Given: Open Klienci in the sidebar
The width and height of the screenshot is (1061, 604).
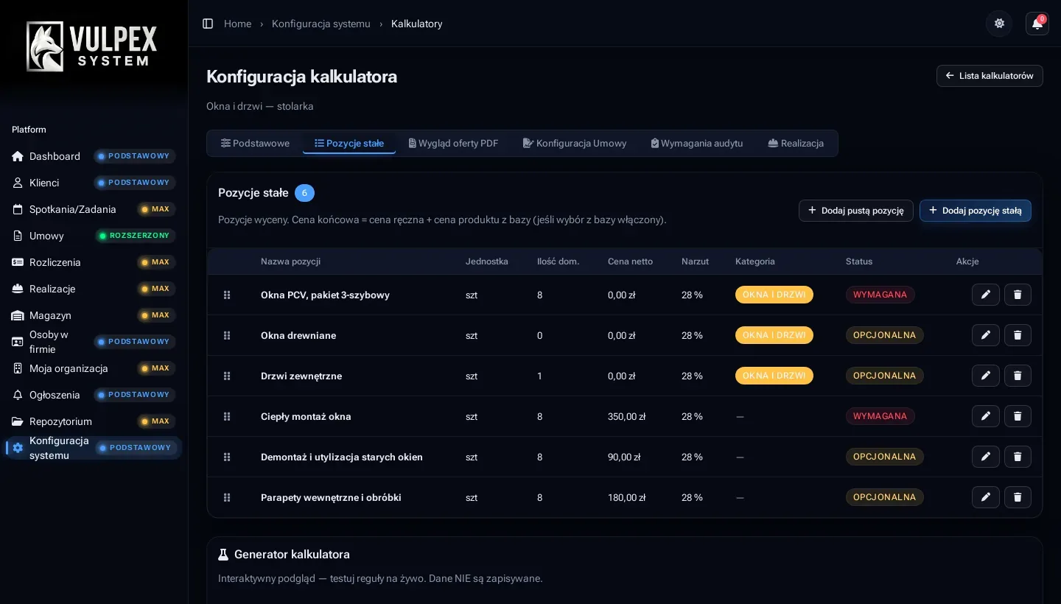Looking at the screenshot, I should tap(94, 183).
